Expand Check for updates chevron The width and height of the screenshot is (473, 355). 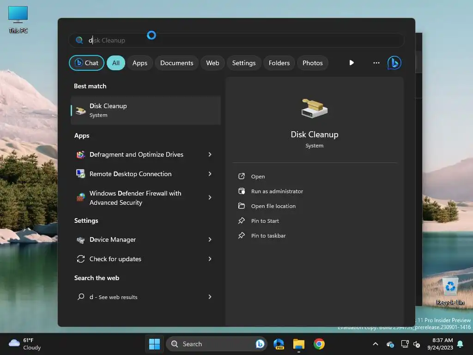tap(210, 259)
